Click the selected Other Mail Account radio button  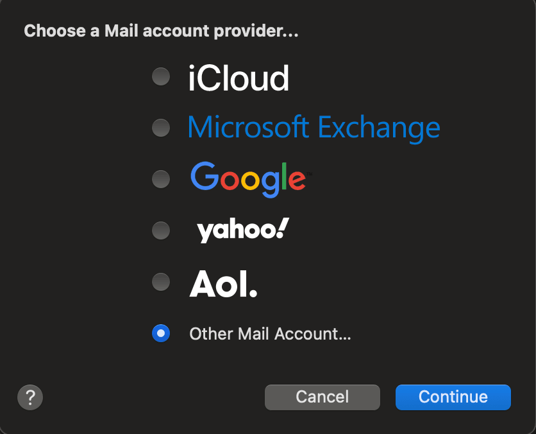161,333
